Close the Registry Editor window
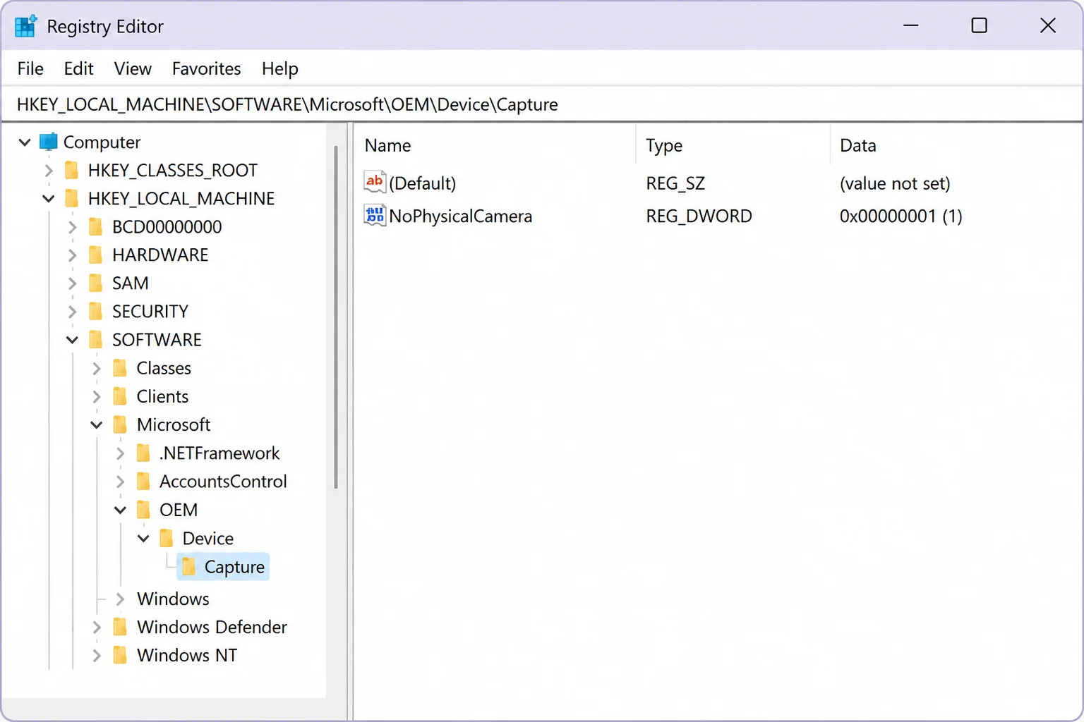 point(1048,25)
